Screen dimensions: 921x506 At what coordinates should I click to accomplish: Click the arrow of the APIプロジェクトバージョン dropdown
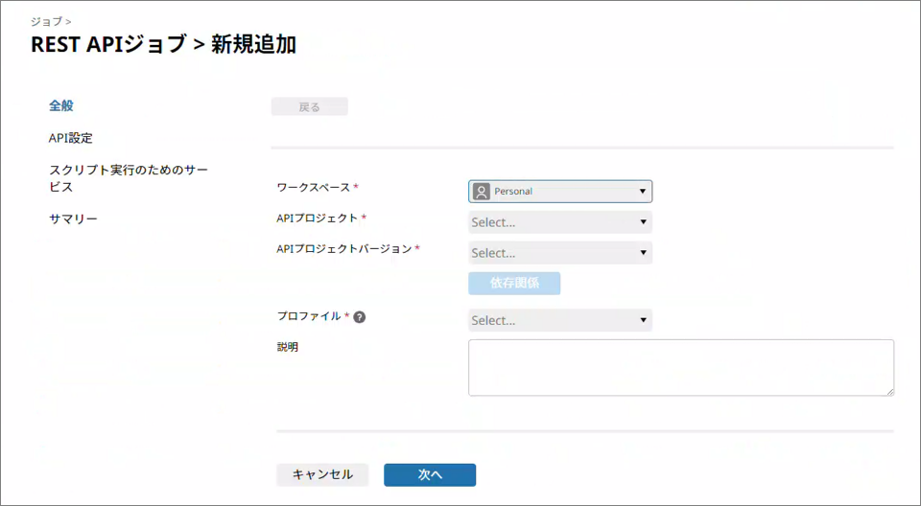pos(642,254)
